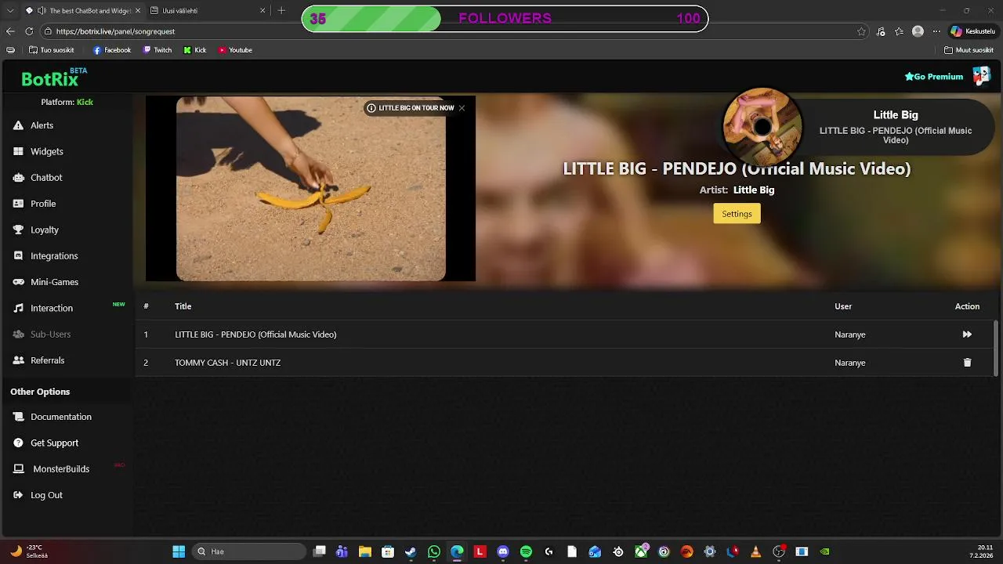Open Facebook bookmark
This screenshot has height=564, width=1003.
pos(112,50)
